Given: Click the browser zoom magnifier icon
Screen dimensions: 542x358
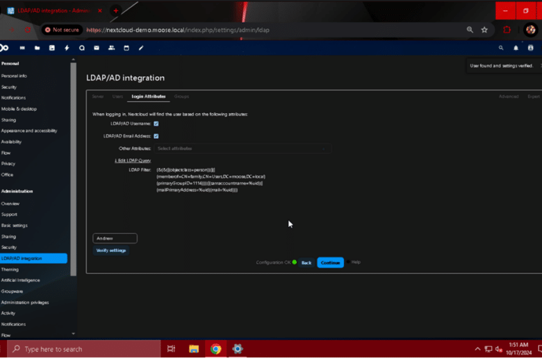Looking at the screenshot, I should [x=470, y=30].
